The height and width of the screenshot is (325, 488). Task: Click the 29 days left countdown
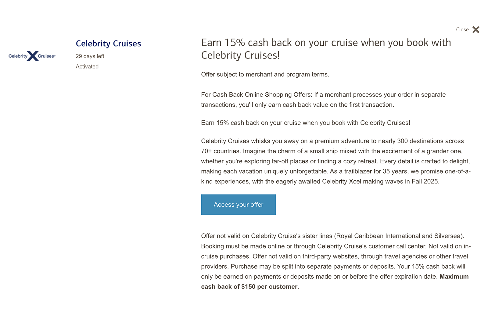click(x=90, y=56)
